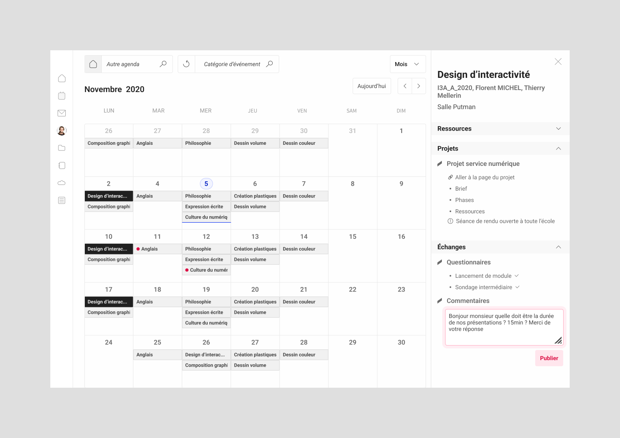Click the Catégorie d'événement field
This screenshot has height=438, width=620.
tap(237, 64)
